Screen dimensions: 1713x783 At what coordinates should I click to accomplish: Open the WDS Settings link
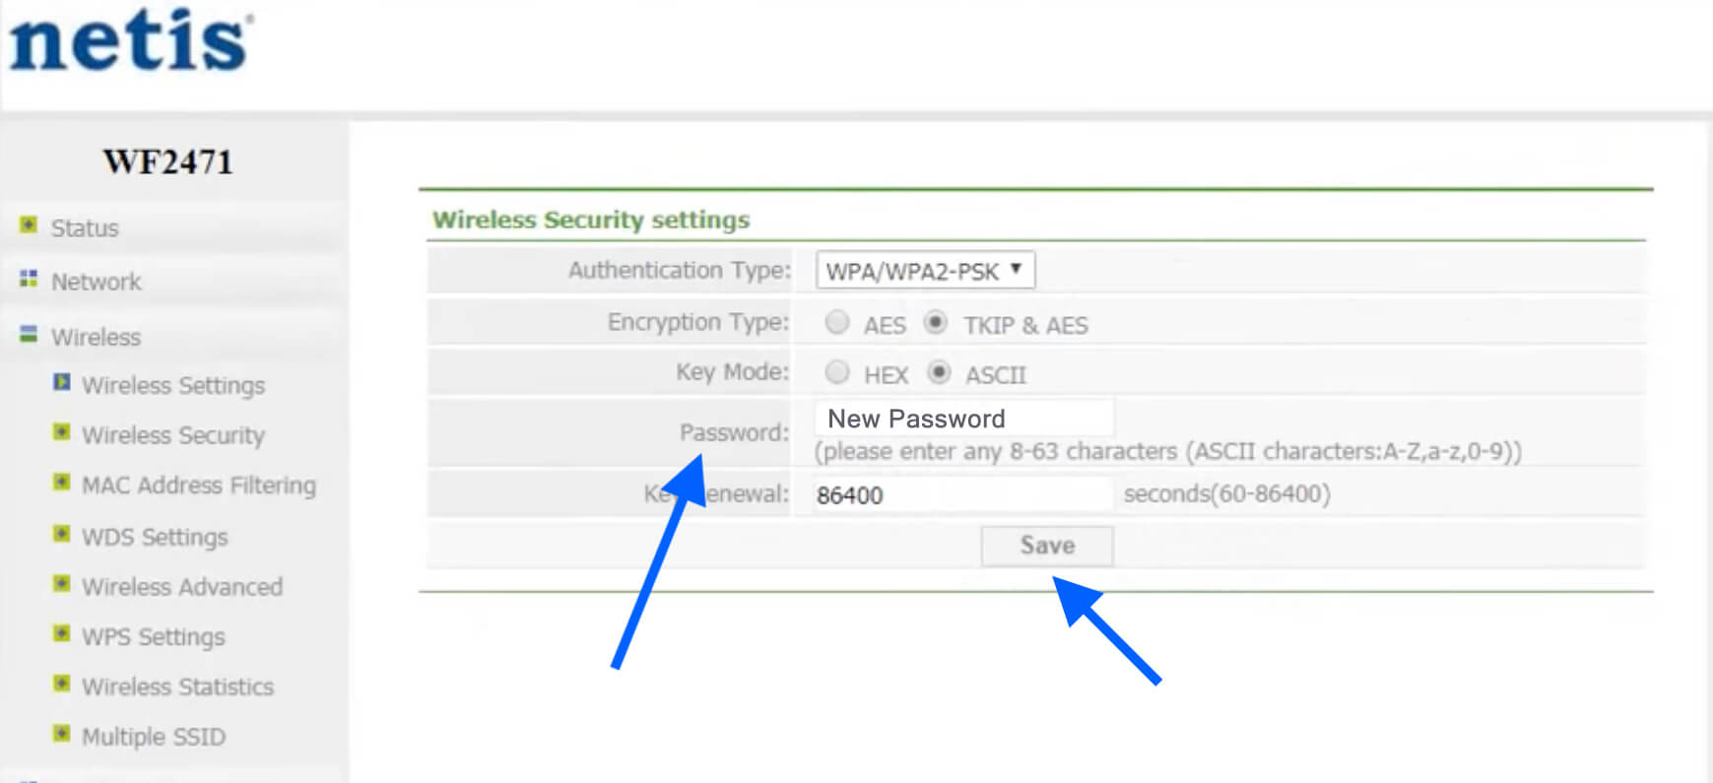[155, 537]
